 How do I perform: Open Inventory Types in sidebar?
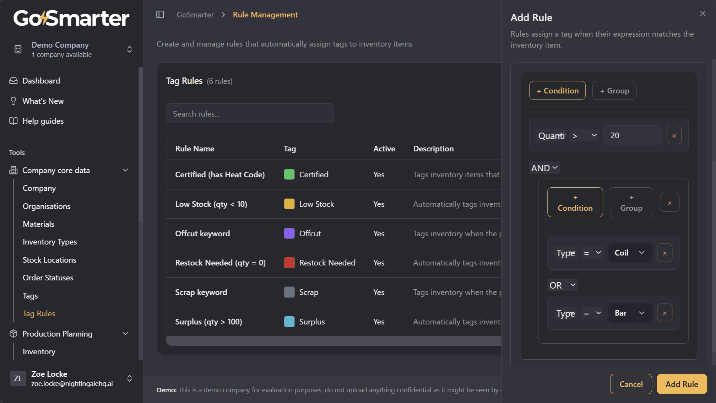[50, 242]
